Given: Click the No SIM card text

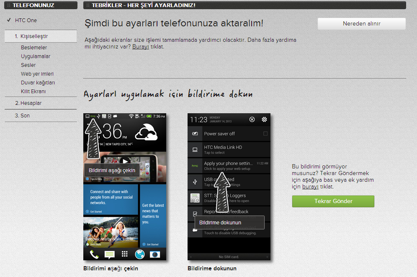Looking at the screenshot, I should [229, 257].
